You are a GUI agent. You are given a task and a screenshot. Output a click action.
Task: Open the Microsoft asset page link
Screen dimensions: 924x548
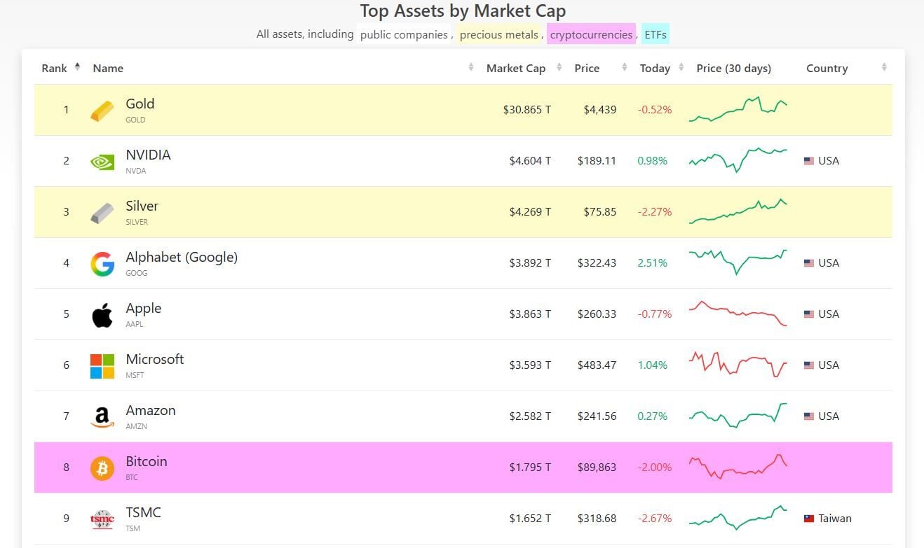(x=154, y=359)
